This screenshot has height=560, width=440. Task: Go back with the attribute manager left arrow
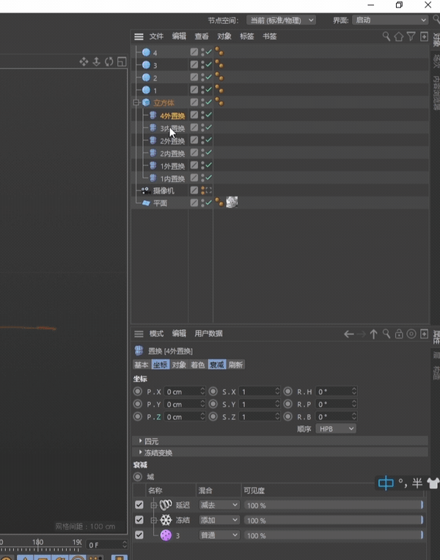[349, 334]
